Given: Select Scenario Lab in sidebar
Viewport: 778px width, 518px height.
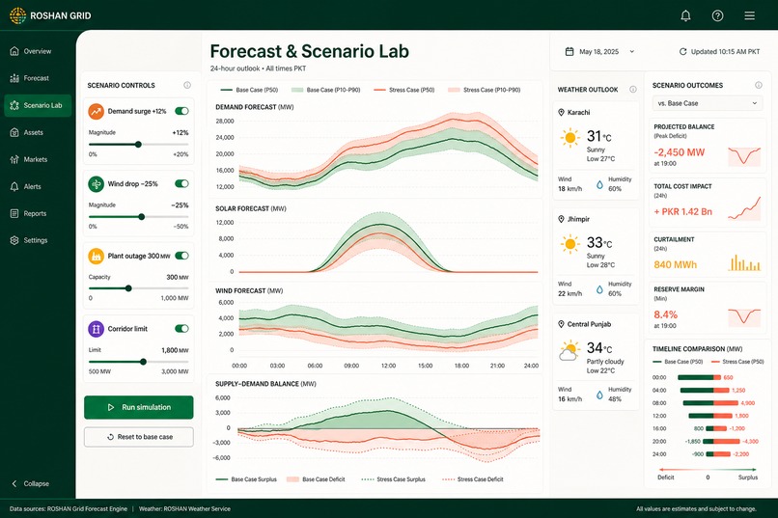Looking at the screenshot, I should 38,105.
